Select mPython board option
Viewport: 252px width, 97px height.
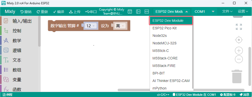171,88
